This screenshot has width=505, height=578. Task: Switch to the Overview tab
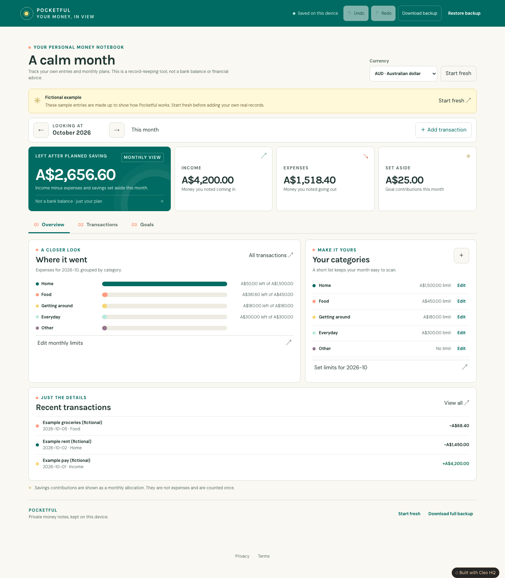49,225
